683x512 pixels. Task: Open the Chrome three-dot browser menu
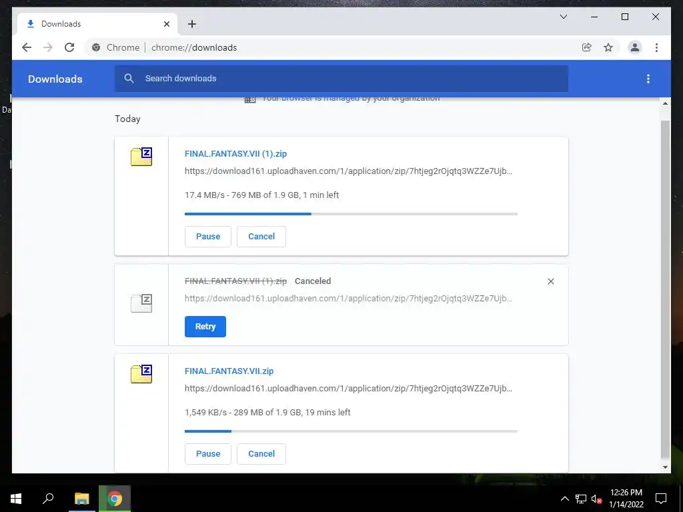[x=656, y=47]
